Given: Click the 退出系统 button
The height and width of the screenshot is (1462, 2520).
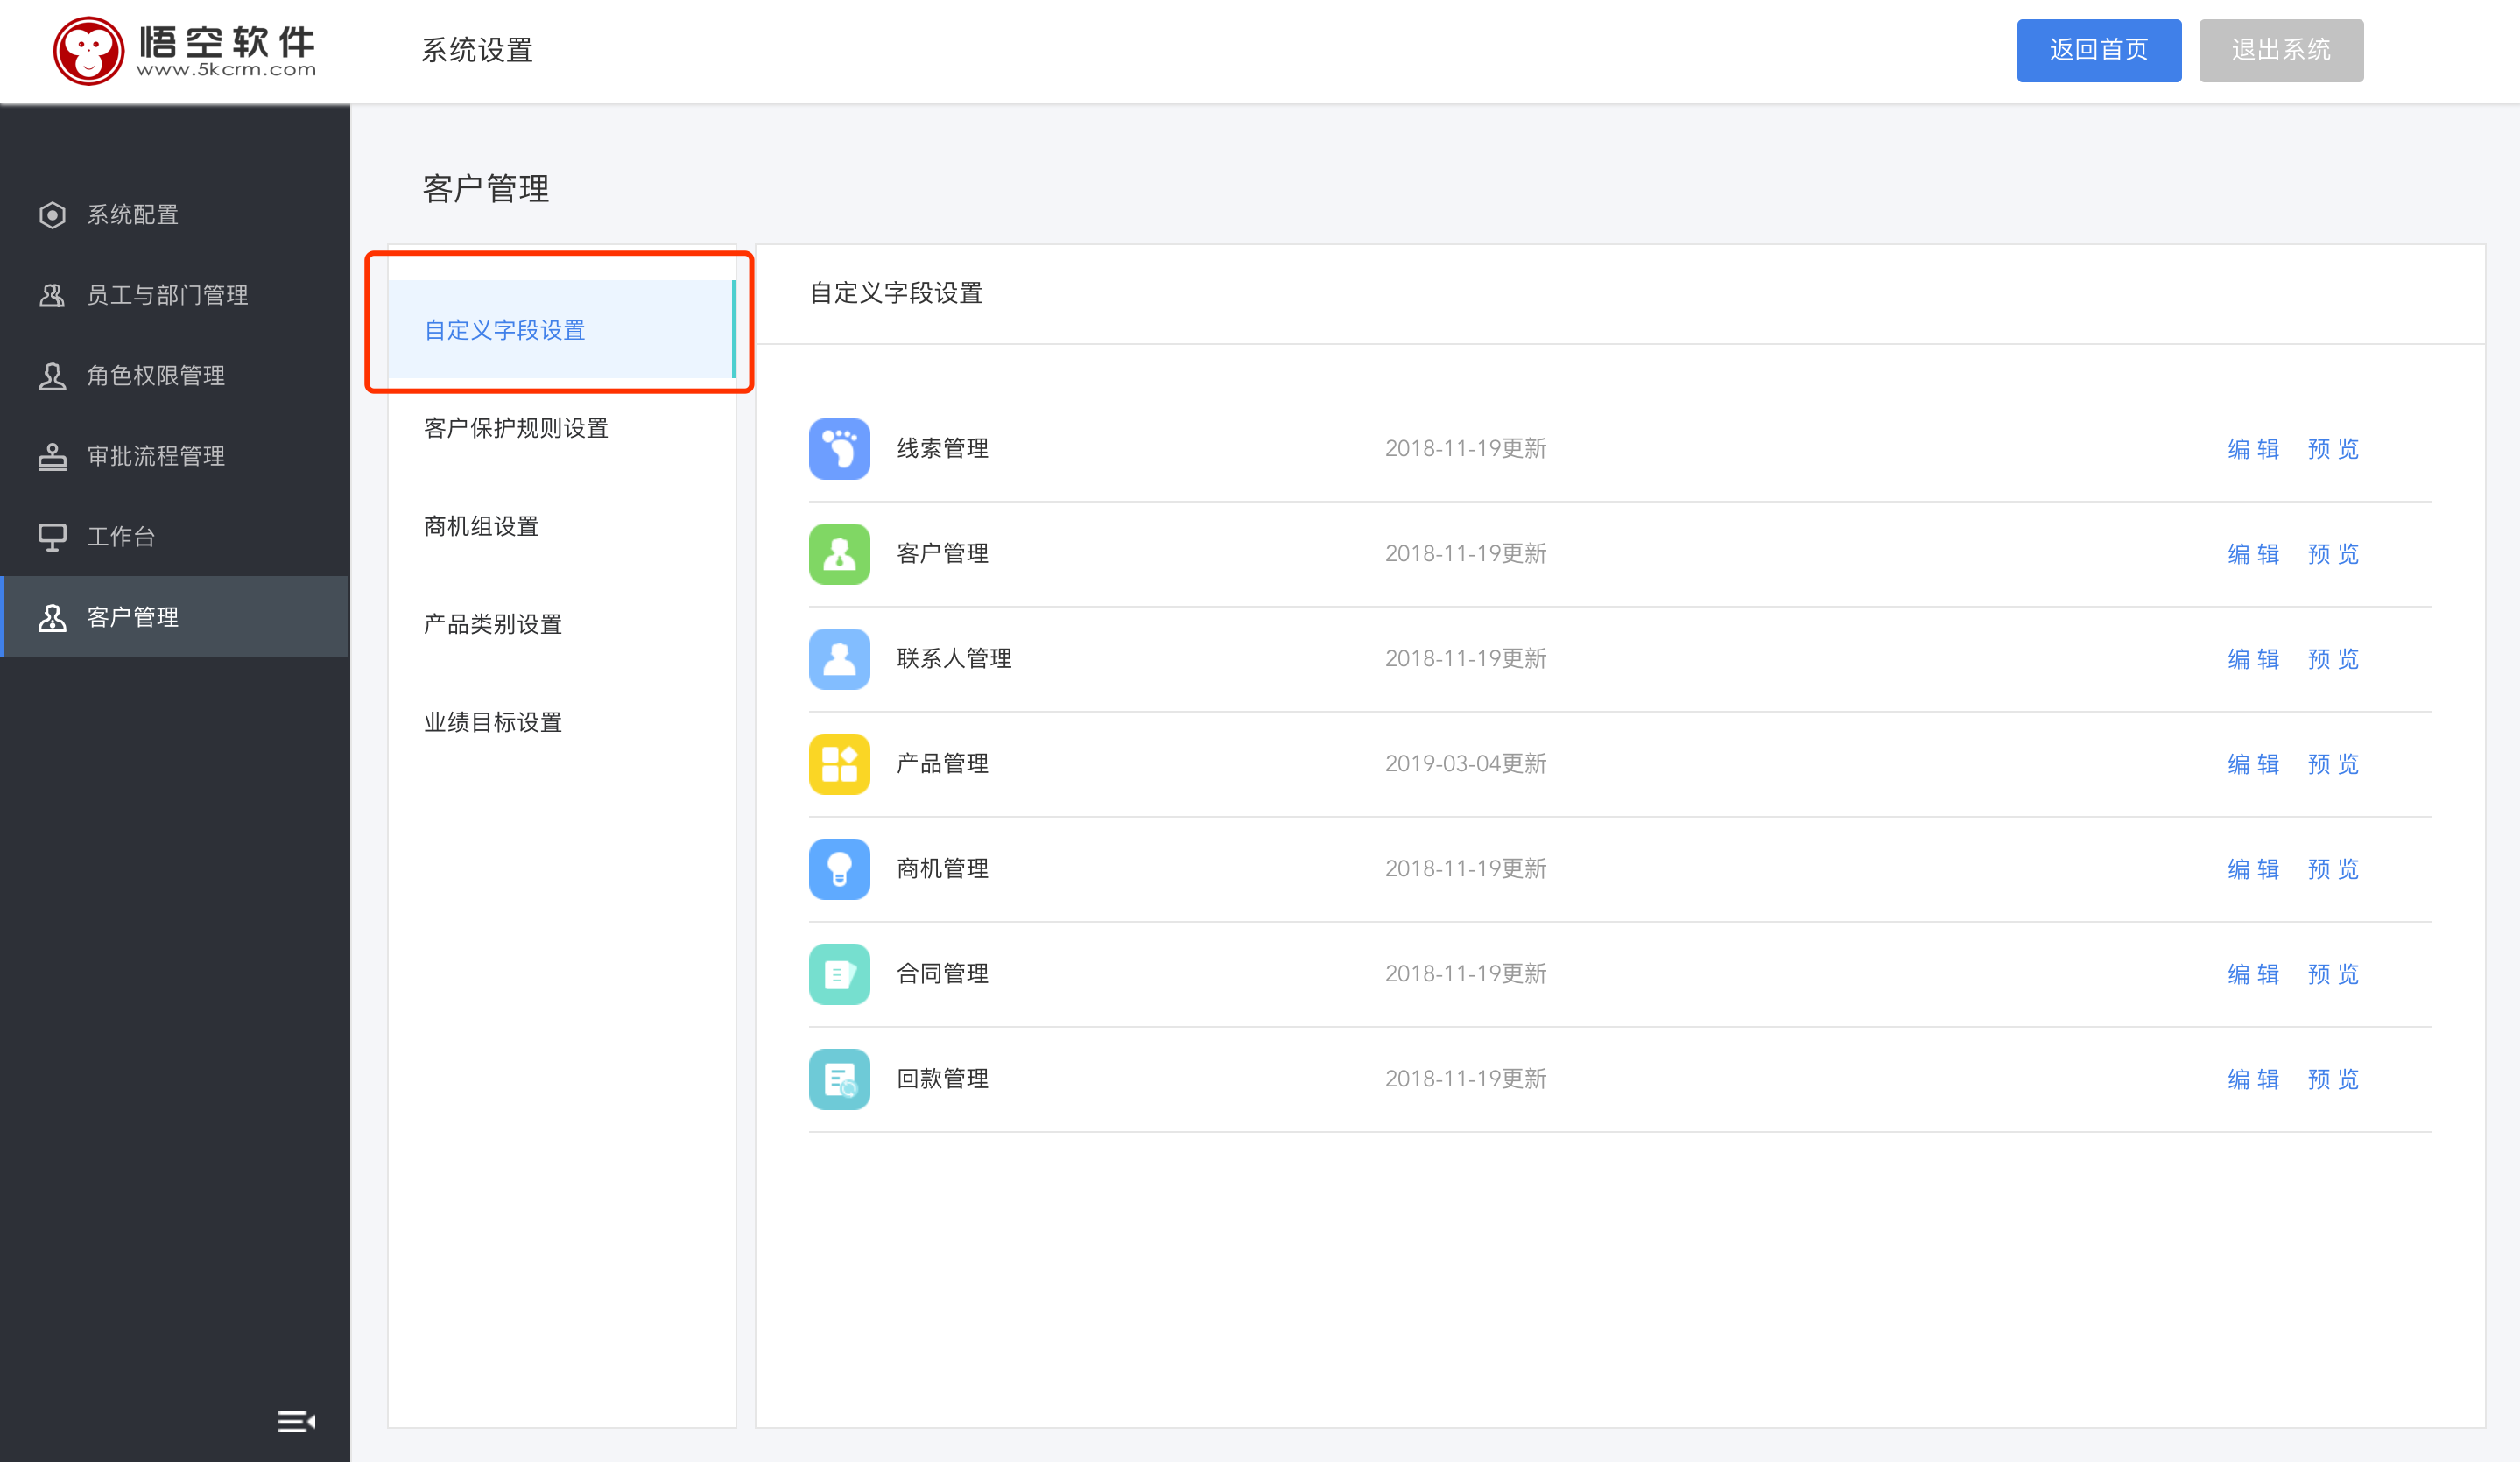Looking at the screenshot, I should coord(2281,50).
